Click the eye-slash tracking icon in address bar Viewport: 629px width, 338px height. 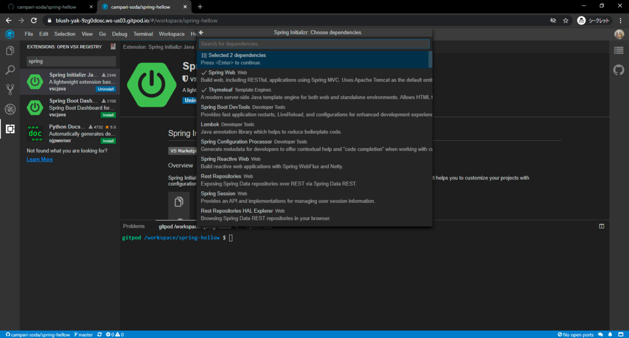pyautogui.click(x=553, y=20)
